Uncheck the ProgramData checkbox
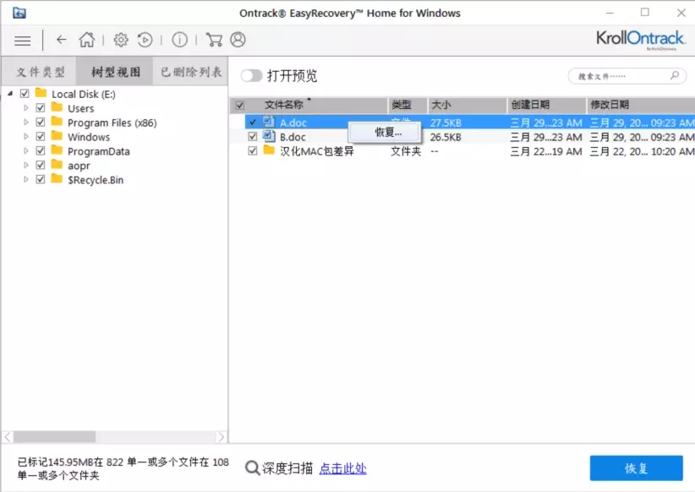The width and height of the screenshot is (695, 492). tap(41, 150)
